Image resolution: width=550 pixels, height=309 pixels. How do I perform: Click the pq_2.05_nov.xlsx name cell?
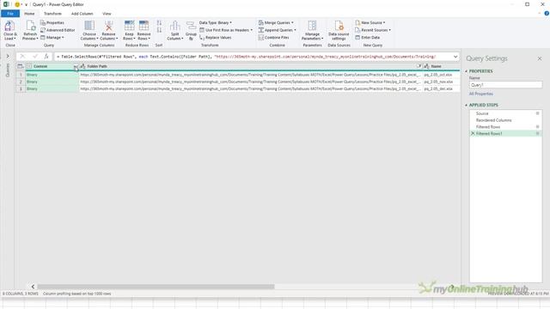(441, 82)
